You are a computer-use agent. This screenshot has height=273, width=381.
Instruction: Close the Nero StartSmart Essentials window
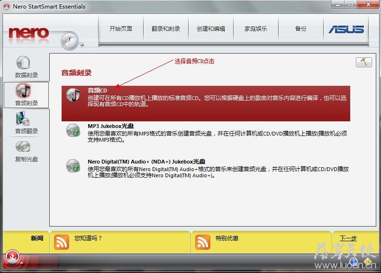(x=368, y=5)
